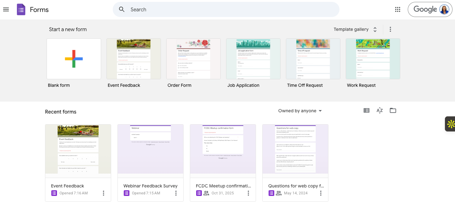Click the Google Forms home logo icon
The width and height of the screenshot is (455, 206).
coord(21,9)
